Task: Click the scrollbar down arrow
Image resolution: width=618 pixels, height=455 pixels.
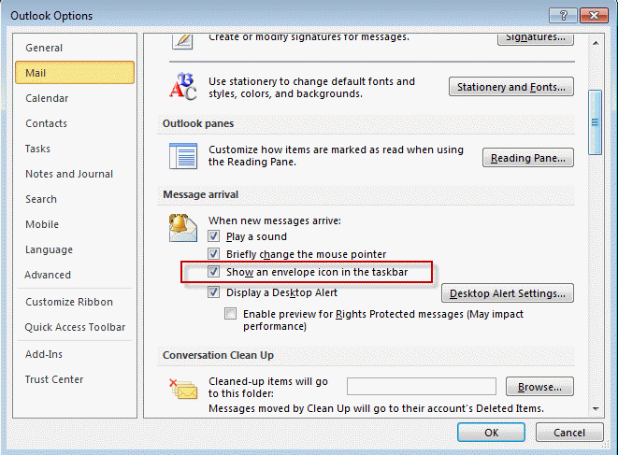Action: 596,409
